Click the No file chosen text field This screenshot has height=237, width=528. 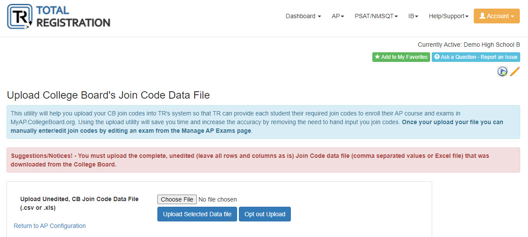pyautogui.click(x=218, y=199)
